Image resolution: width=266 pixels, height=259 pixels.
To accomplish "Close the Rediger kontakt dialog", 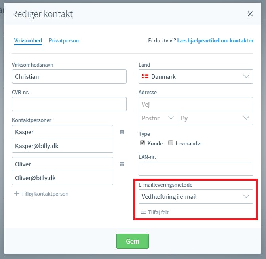I will (250, 14).
